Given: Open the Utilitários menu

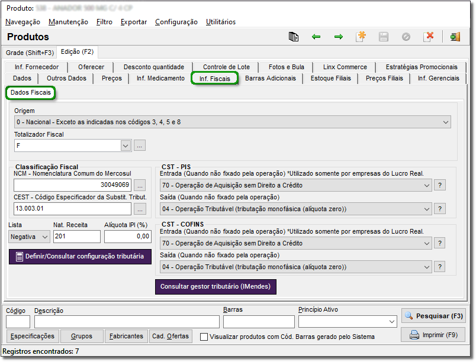Looking at the screenshot, I should coord(221,22).
